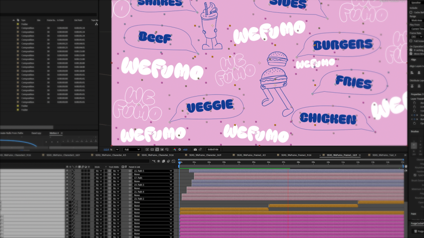Open the parent dropdown showing '23. Path 2'
The height and width of the screenshot is (238, 424).
click(152, 199)
